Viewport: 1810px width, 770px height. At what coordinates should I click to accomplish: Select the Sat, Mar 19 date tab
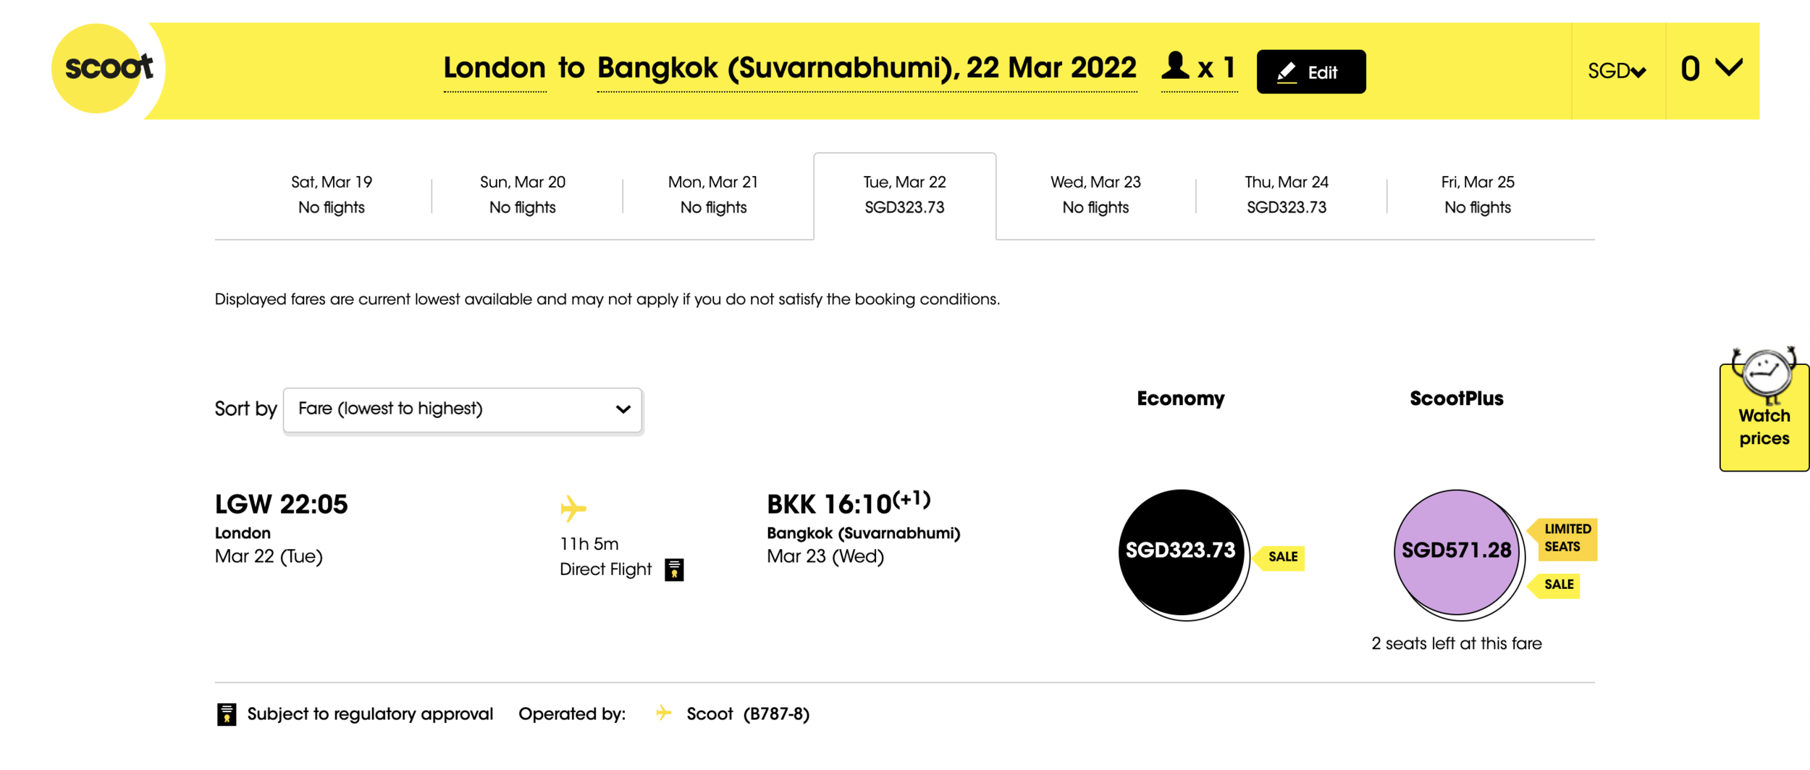[x=332, y=195]
